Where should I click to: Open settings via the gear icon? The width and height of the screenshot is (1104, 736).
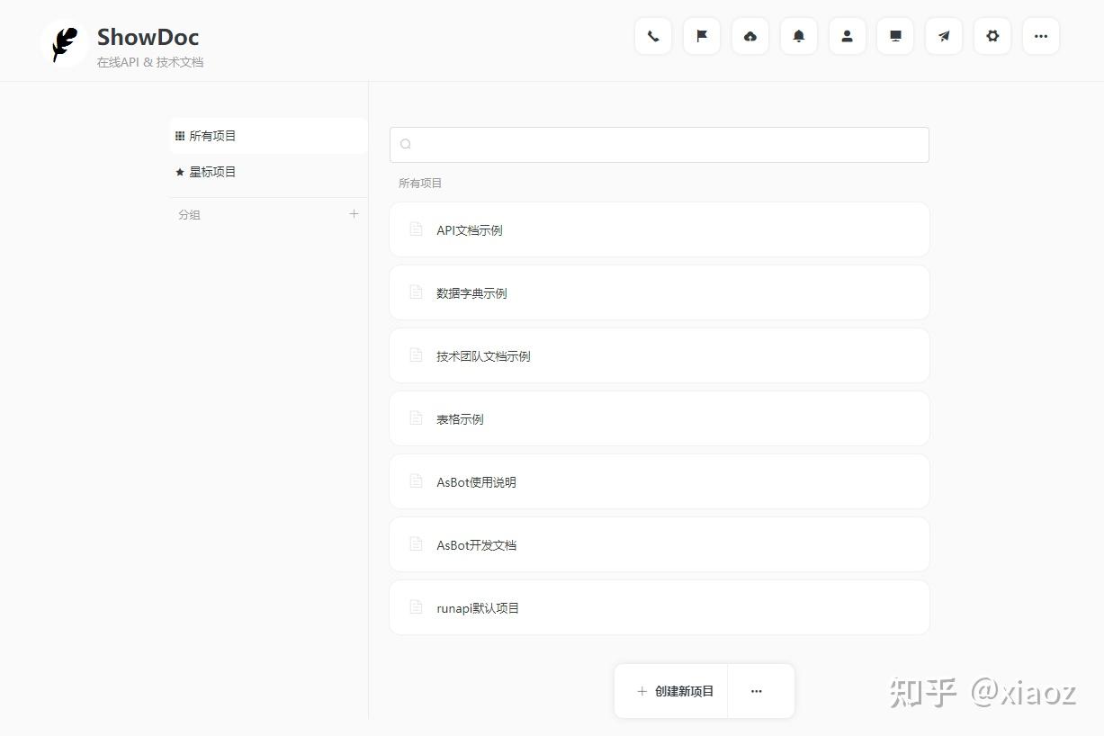pos(992,36)
